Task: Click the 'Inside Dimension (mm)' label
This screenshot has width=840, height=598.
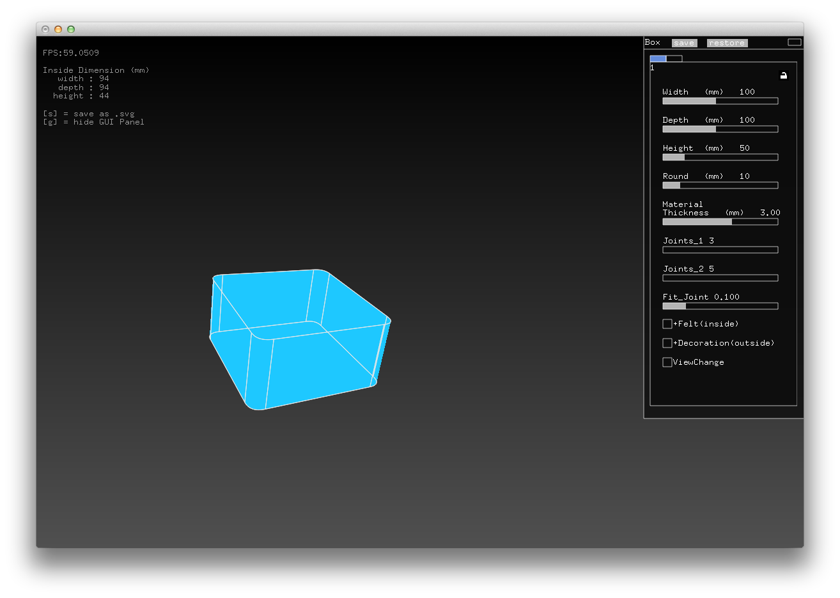Action: tap(96, 70)
